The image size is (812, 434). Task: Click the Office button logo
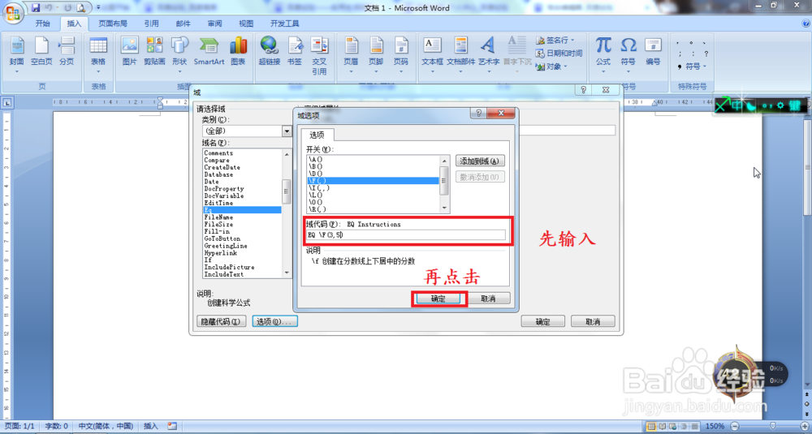tap(14, 11)
